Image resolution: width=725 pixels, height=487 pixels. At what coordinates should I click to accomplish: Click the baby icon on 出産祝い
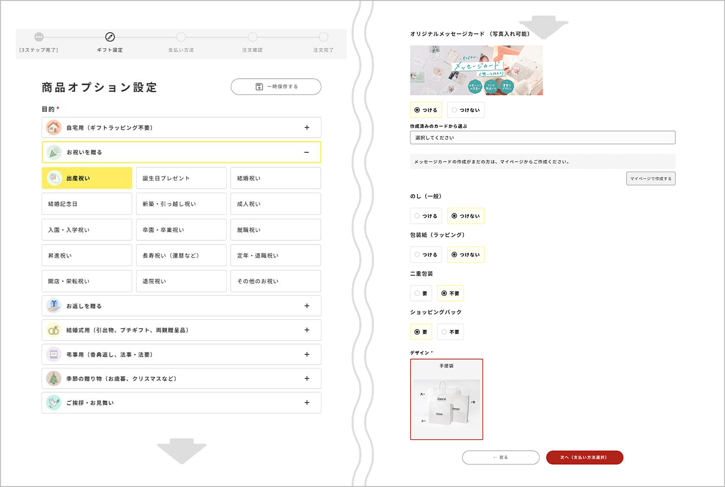click(54, 178)
